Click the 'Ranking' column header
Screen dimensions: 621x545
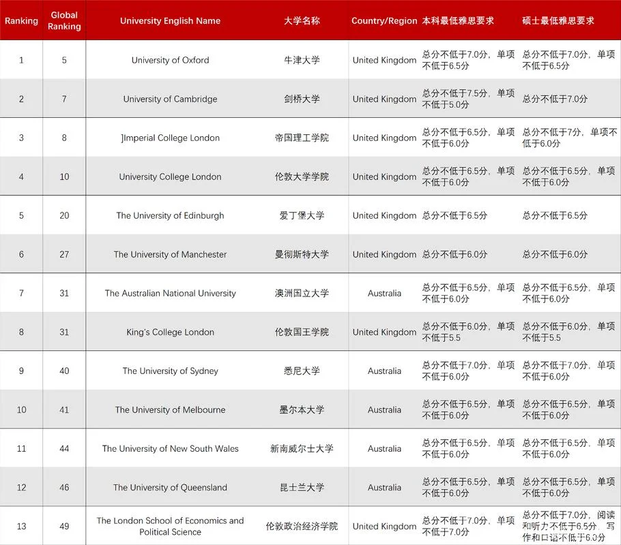coord(21,20)
